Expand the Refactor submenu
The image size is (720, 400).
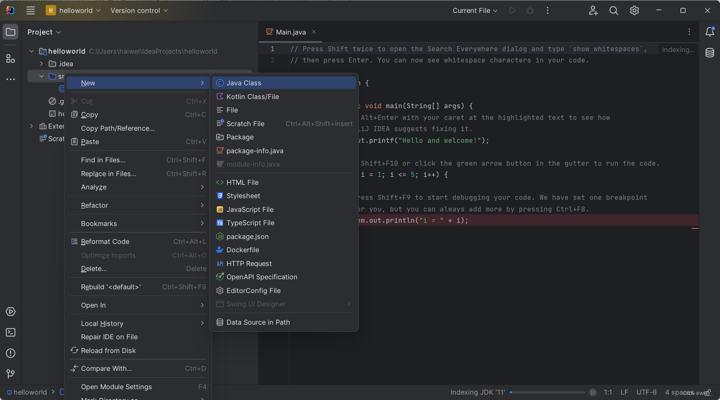pyautogui.click(x=138, y=205)
